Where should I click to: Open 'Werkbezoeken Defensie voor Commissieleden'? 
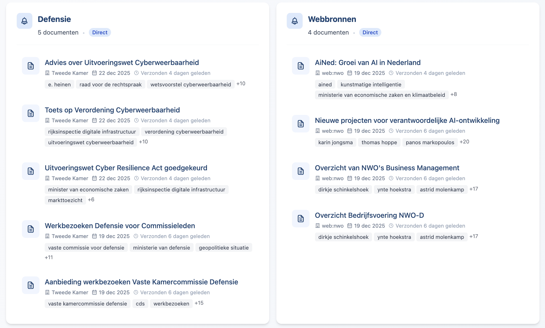coord(120,226)
